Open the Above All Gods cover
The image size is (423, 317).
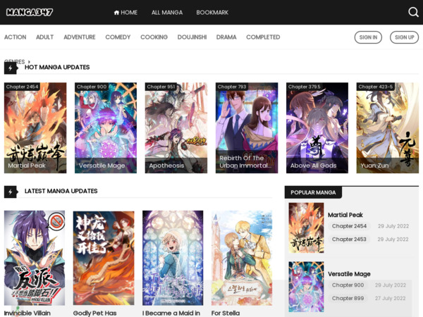317,128
